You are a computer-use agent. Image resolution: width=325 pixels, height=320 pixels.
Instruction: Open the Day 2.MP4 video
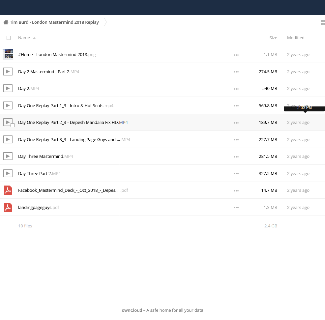pyautogui.click(x=28, y=89)
